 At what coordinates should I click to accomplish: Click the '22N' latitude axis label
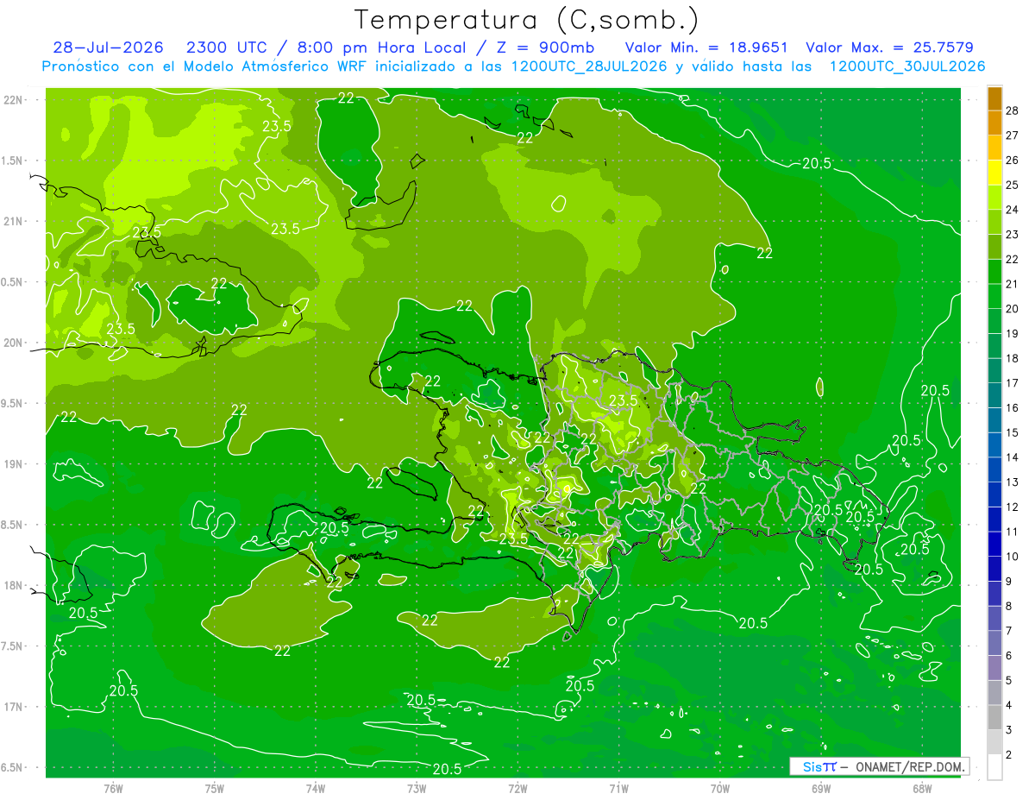click(14, 100)
